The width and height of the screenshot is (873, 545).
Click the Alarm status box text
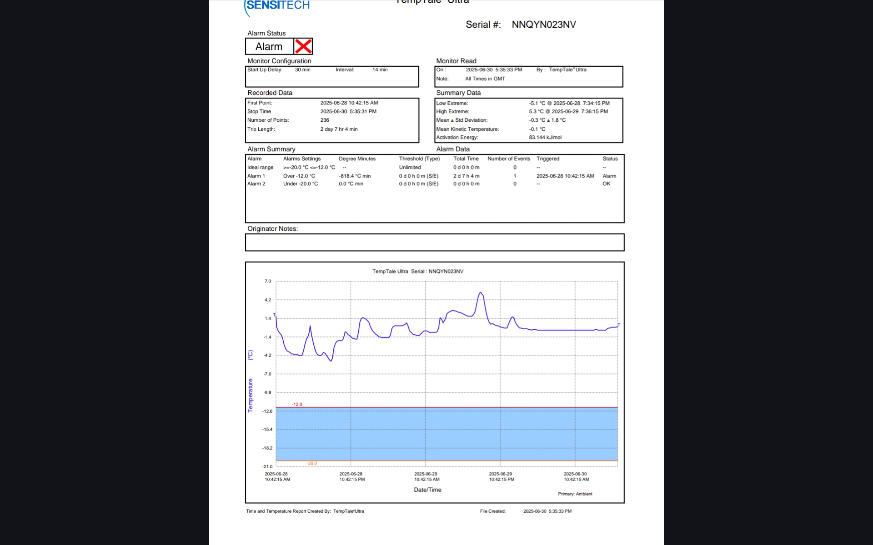pos(269,46)
